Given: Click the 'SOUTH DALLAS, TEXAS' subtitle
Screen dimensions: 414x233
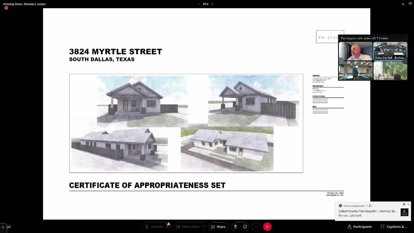Looking at the screenshot, I should (102, 60).
